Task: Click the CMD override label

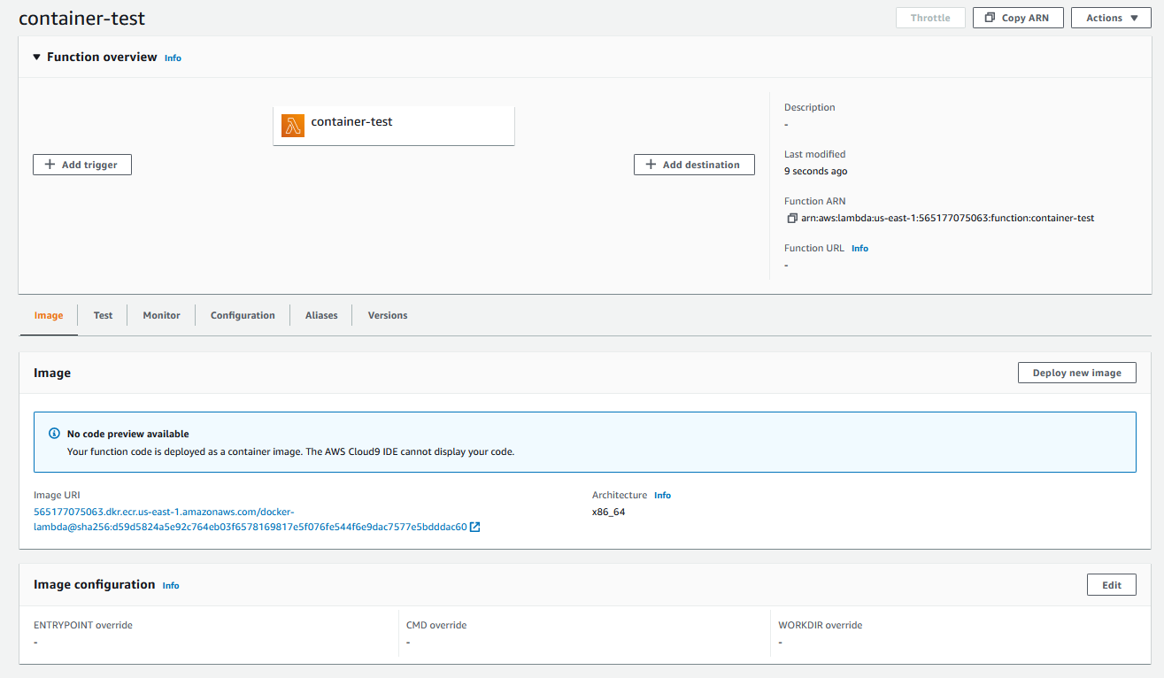Action: [x=436, y=625]
